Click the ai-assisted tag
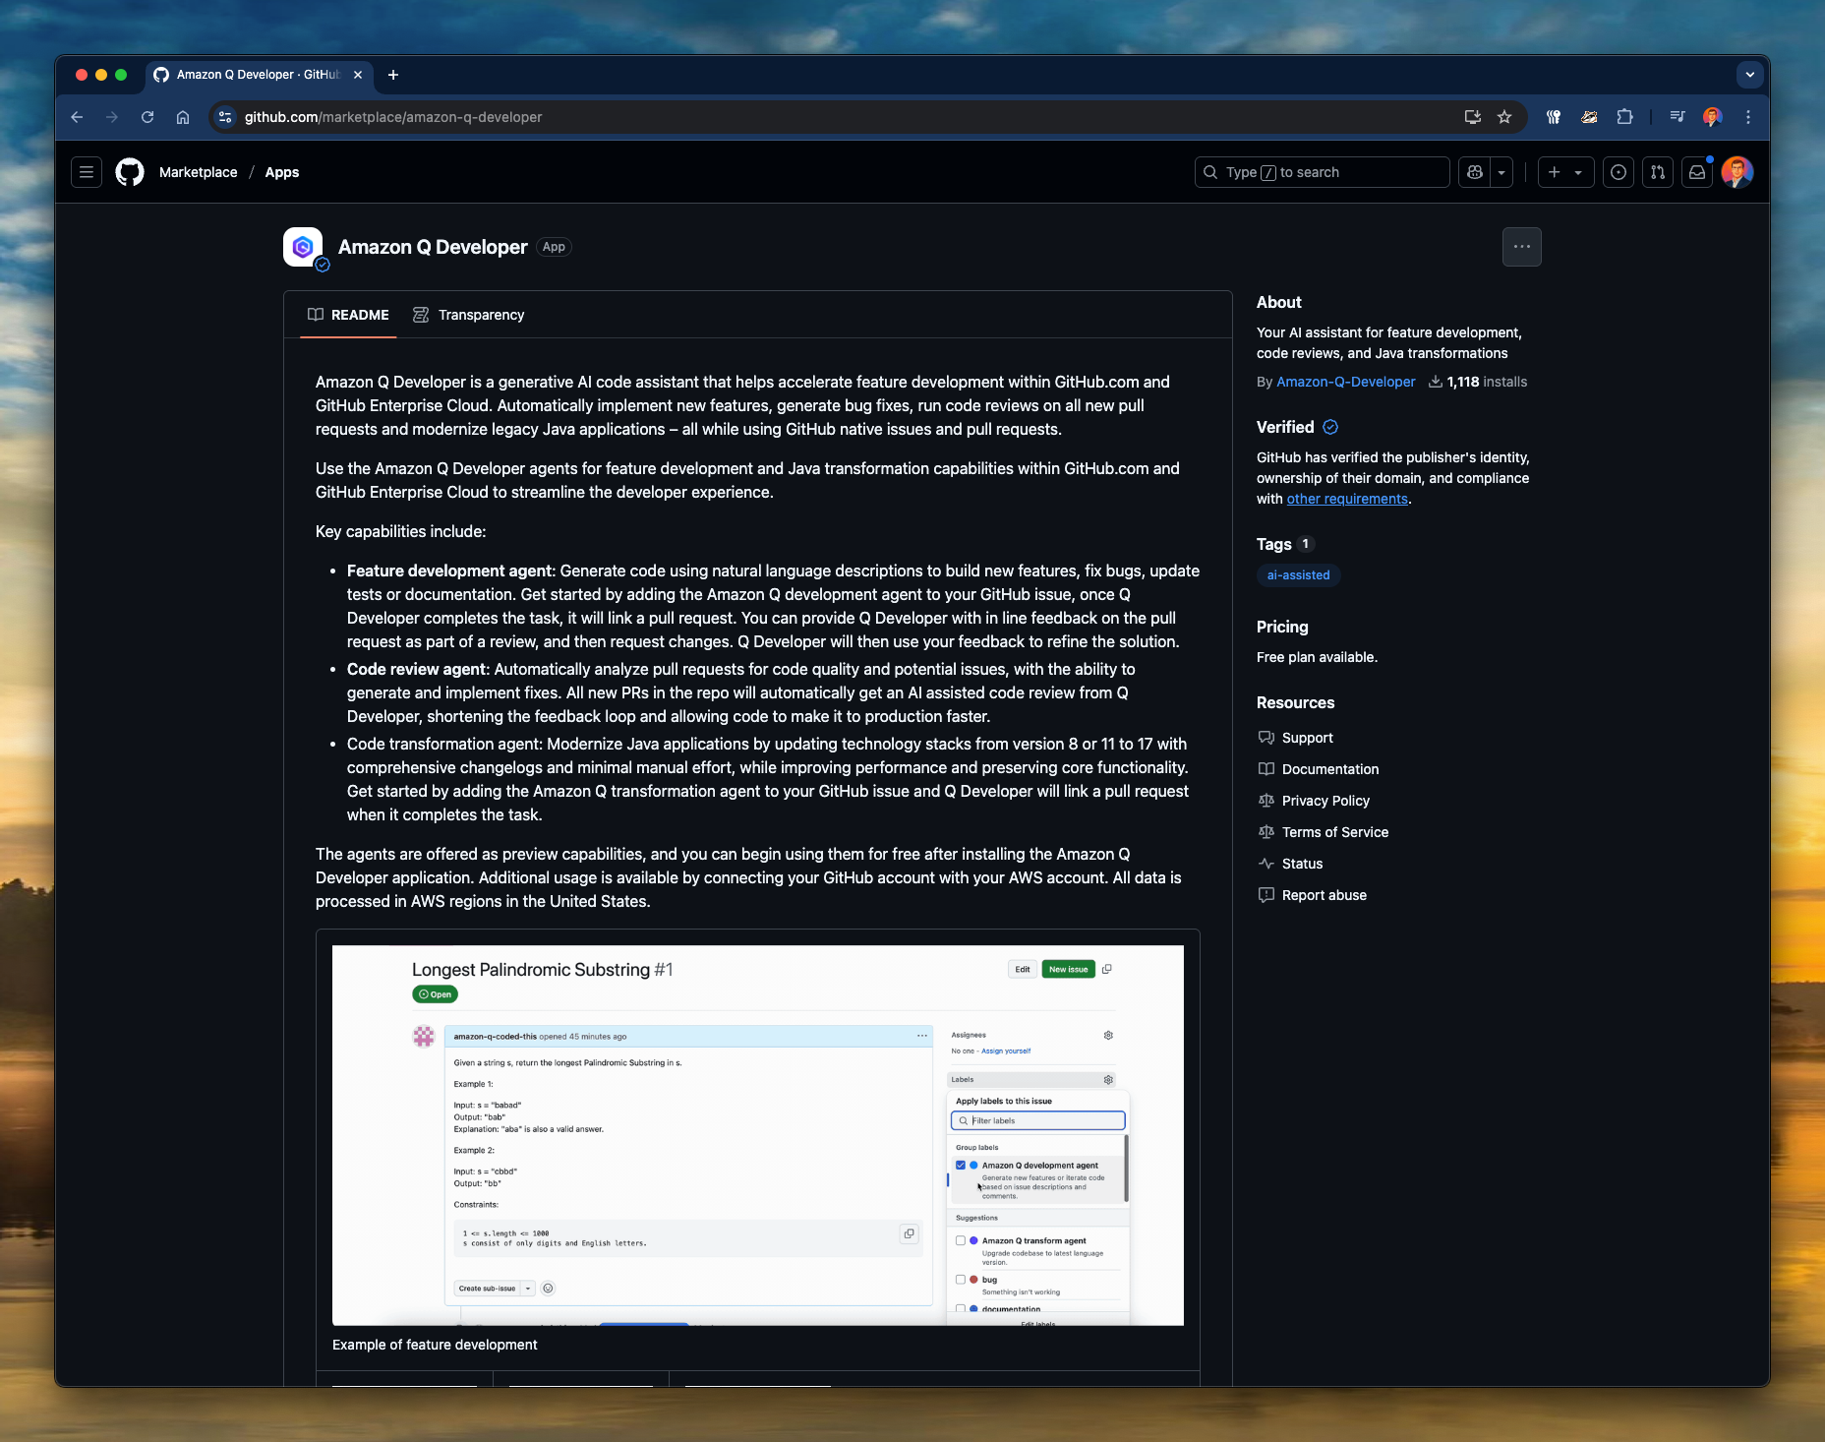The height and width of the screenshot is (1442, 1825). tap(1298, 575)
